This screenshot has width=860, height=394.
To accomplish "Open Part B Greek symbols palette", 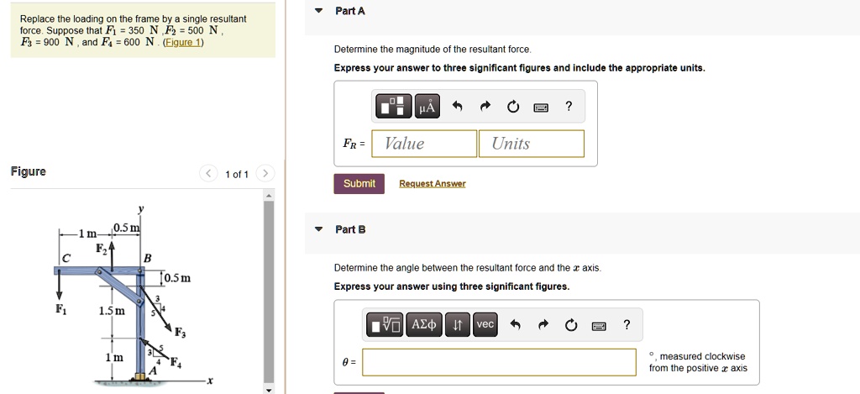I will (422, 324).
